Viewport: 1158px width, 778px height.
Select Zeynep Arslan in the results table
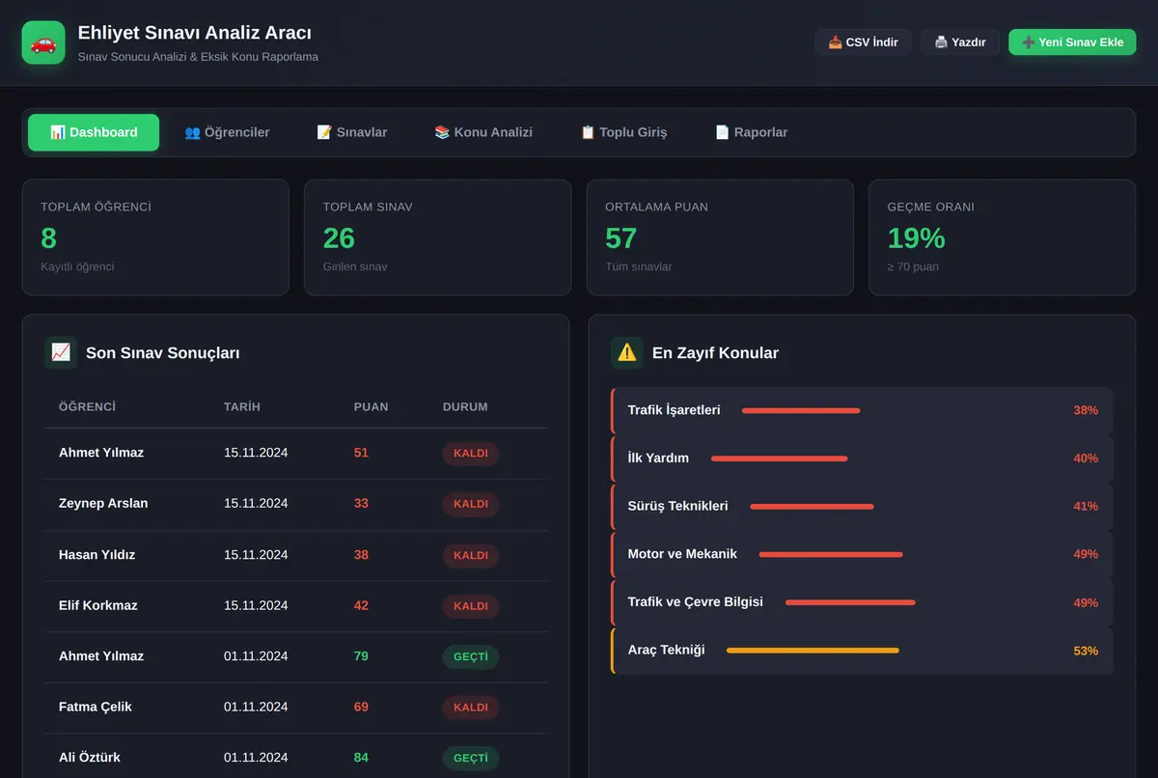point(103,503)
